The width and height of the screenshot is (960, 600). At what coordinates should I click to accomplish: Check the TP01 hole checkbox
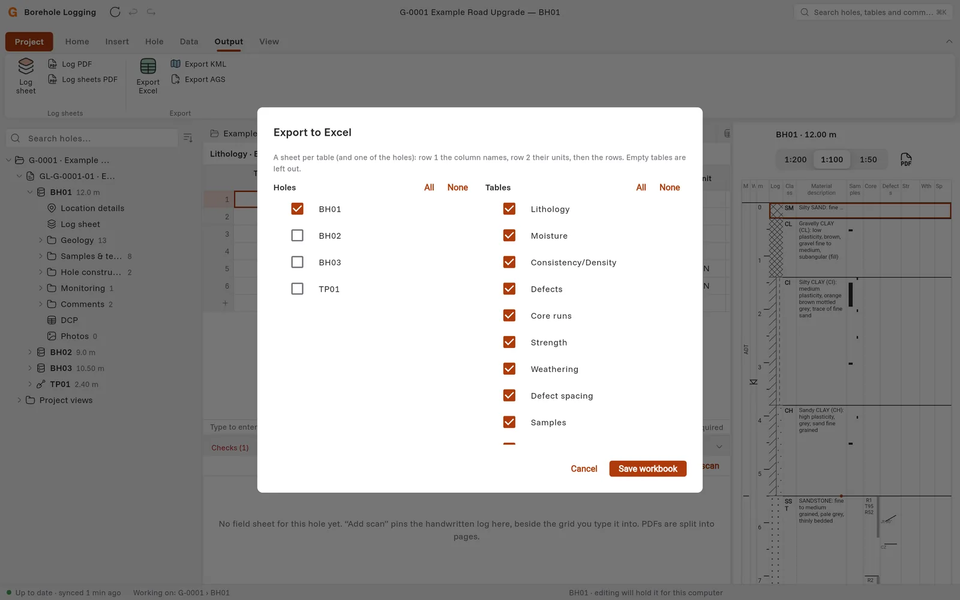297,289
